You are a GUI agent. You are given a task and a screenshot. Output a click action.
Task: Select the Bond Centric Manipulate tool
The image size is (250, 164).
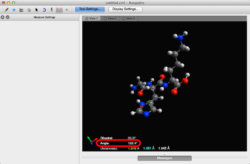pos(21,10)
